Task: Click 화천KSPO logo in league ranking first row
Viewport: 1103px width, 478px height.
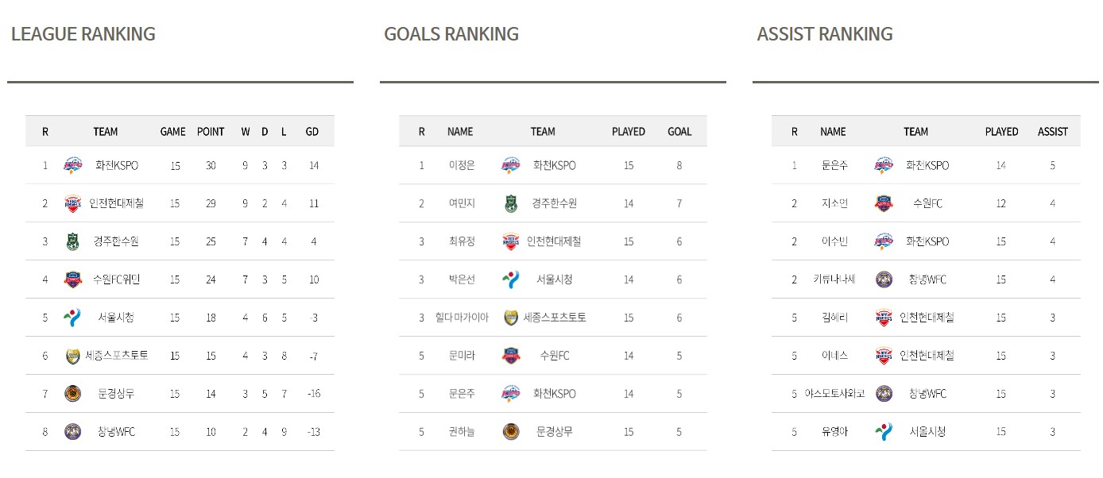Action: point(72,165)
